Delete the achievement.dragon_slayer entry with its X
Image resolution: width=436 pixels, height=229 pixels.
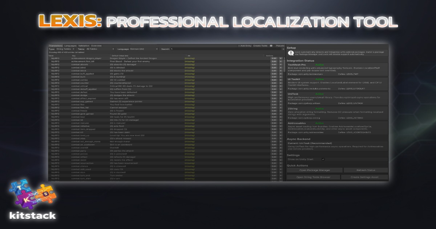pos(281,58)
